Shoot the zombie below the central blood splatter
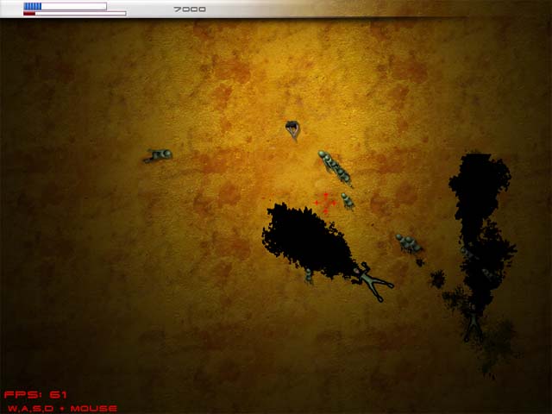Viewport: 552px width, 414px height. point(309,276)
